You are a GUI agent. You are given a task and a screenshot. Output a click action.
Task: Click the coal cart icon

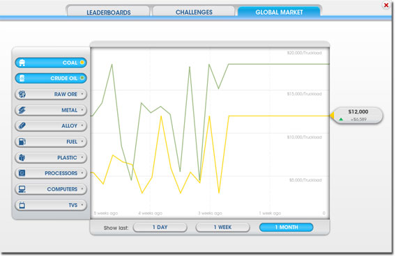click(x=22, y=63)
